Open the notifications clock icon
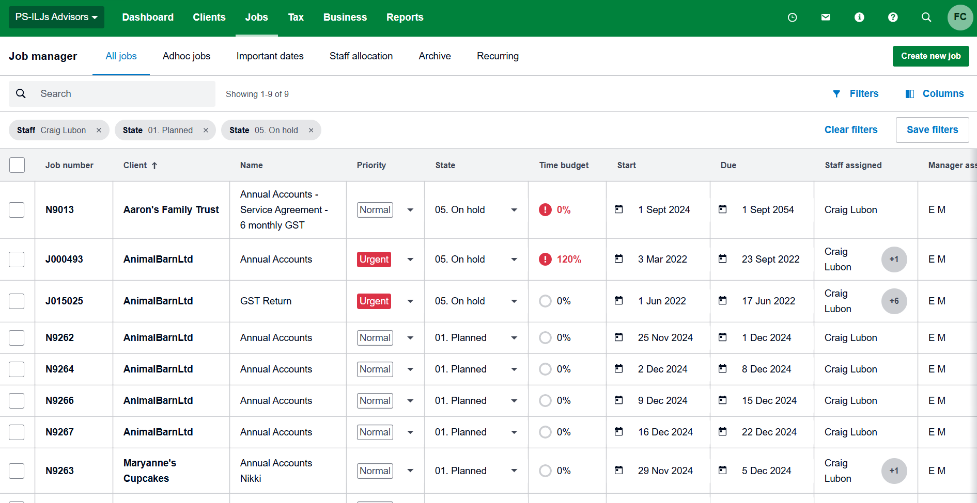Screen dimensions: 977x503 coord(792,17)
